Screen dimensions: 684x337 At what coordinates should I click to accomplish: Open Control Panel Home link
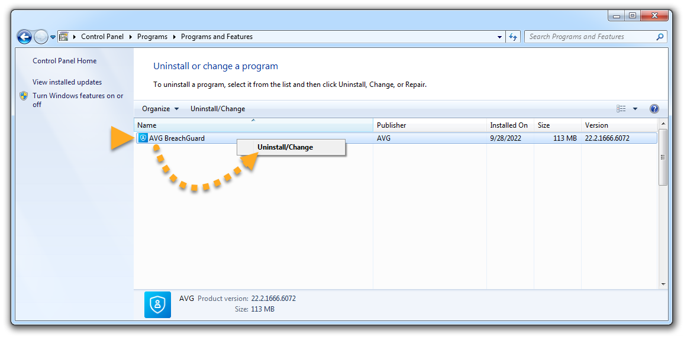(64, 61)
